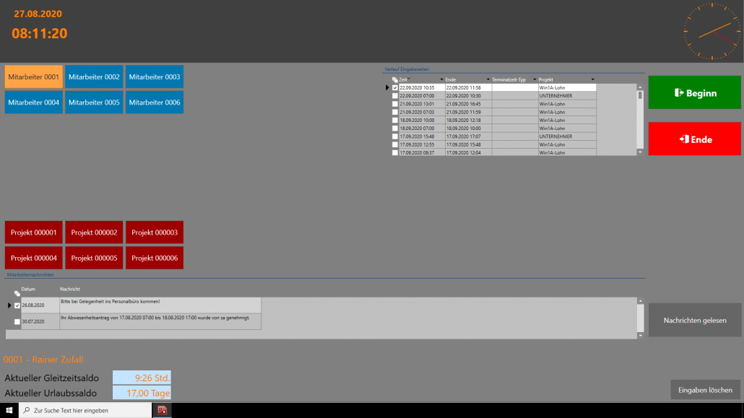Screen dimensions: 744x418
Task: Expand the Projekt column filter dropdown
Action: coord(593,79)
